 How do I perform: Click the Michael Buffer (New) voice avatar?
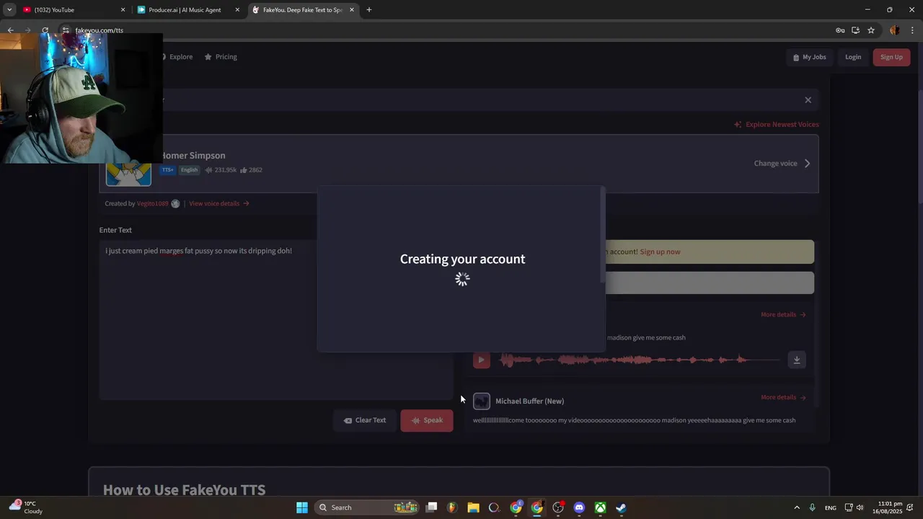[482, 401]
